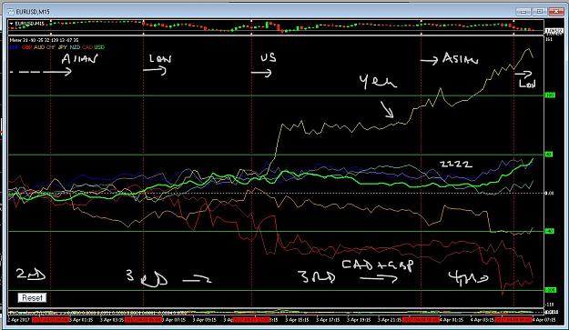
Task: Click the 3 Apr 01:15 time label
Action: point(82,320)
